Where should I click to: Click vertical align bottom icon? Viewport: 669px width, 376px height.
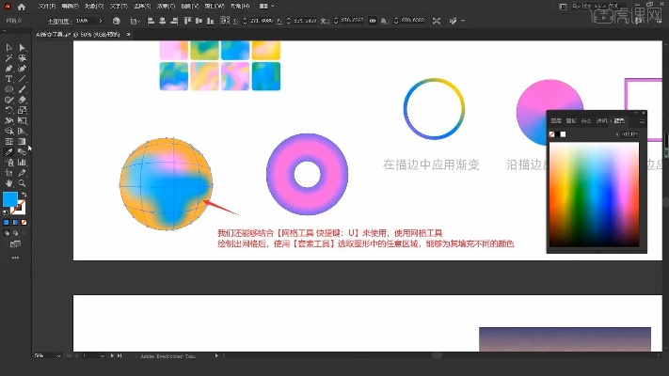[x=210, y=21]
